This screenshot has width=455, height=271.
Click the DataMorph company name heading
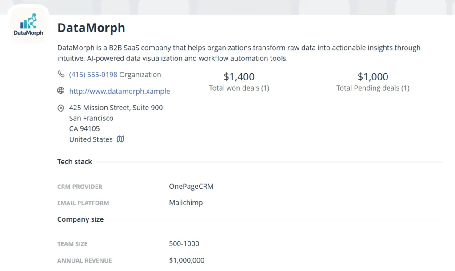(91, 28)
